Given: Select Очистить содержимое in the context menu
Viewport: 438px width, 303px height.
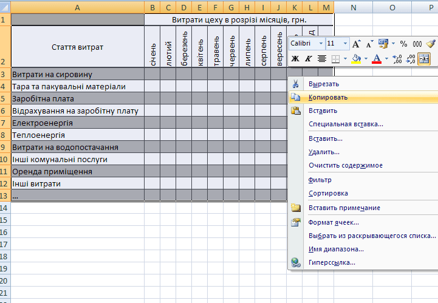Looking at the screenshot, I should (363, 165).
